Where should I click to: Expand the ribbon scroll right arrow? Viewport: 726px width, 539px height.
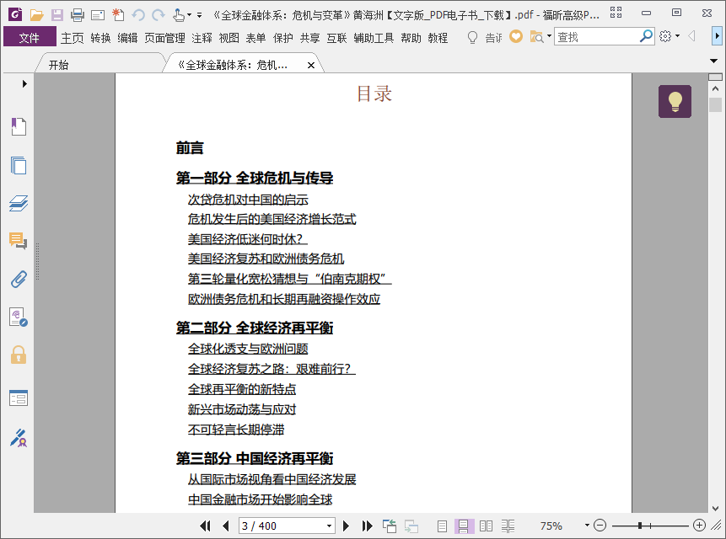point(717,35)
